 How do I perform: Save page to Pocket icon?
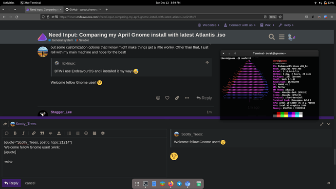(x=306, y=17)
